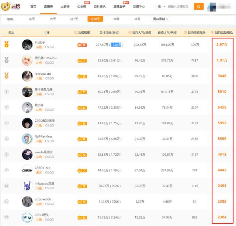Click the 峰值人气/热度 column header
The image size is (236, 226).
pyautogui.click(x=167, y=33)
